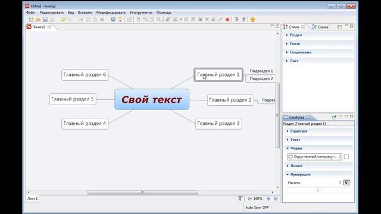The width and height of the screenshot is (381, 214).
Task: Open the Редактировать menu
Action: 52,12
